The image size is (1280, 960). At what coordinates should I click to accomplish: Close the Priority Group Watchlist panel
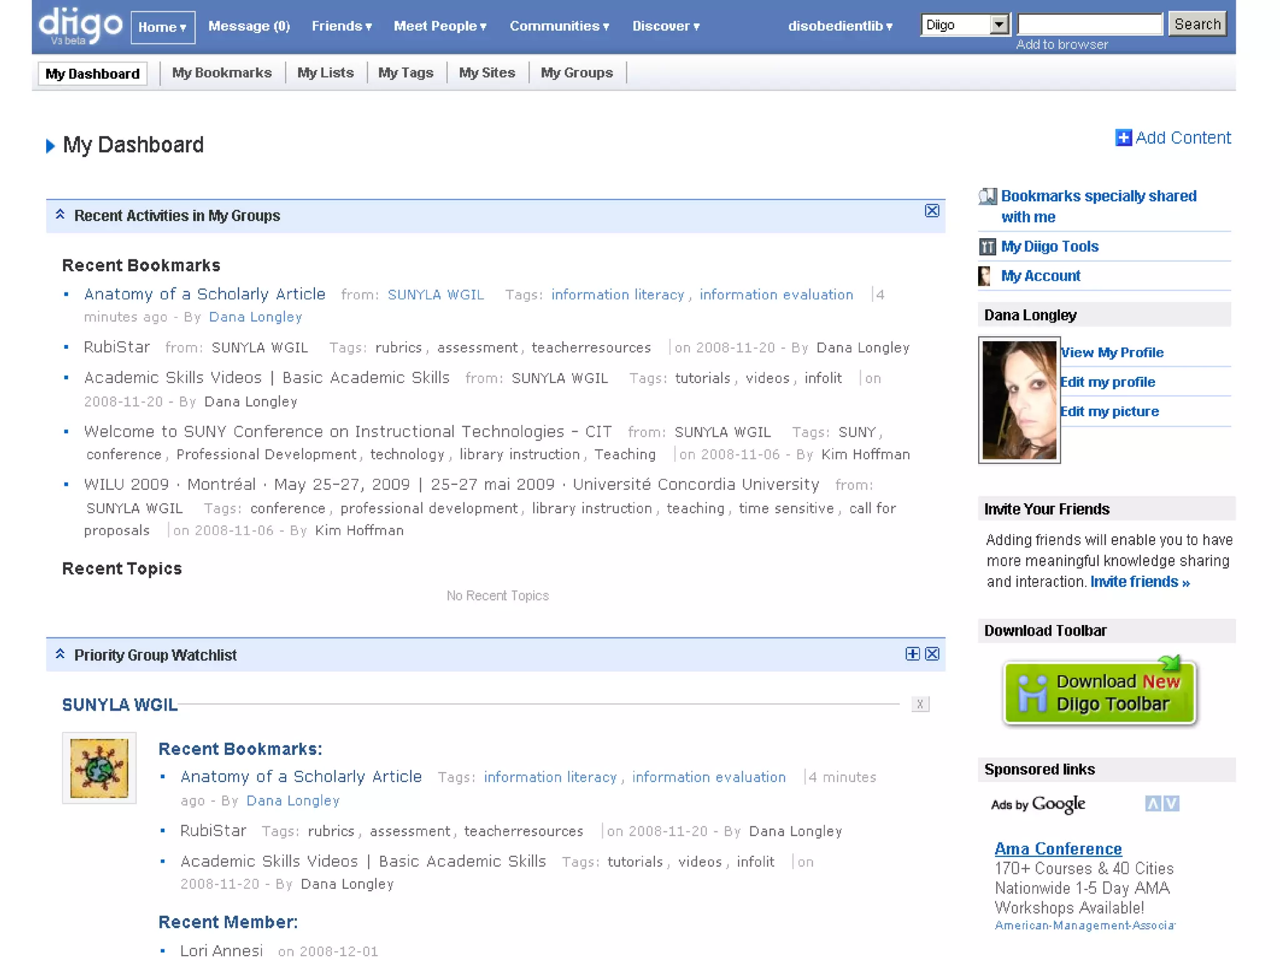tap(932, 654)
